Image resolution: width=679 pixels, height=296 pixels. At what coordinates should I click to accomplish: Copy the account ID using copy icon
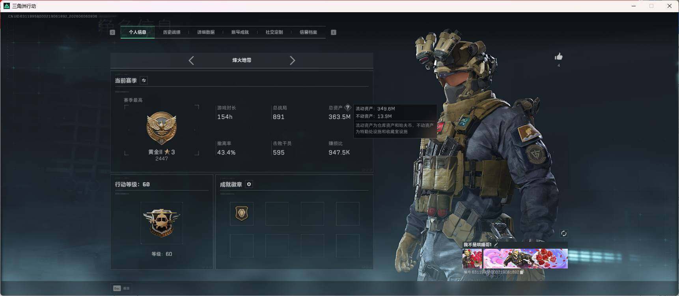[x=522, y=272]
